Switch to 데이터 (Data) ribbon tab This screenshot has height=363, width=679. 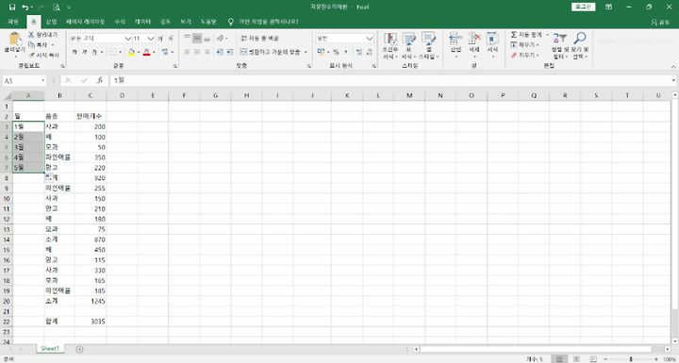pos(142,22)
